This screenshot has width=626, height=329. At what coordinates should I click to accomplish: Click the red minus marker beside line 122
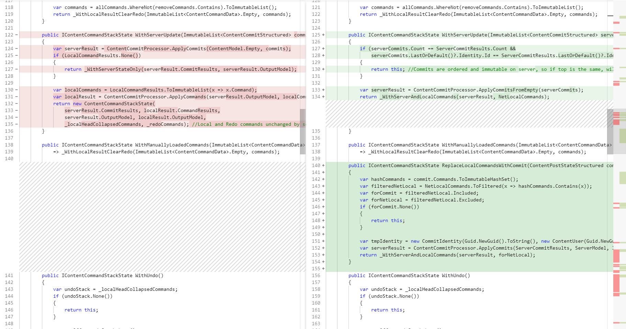pos(16,35)
